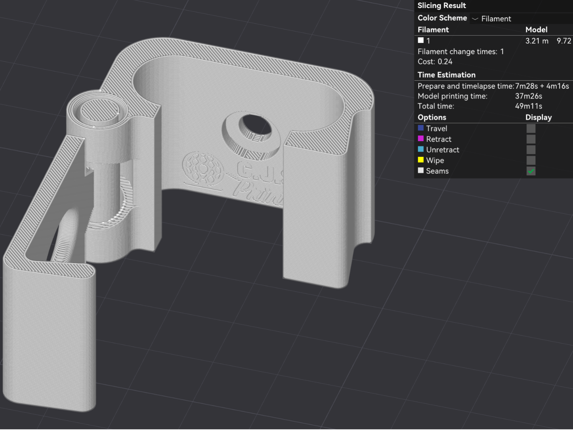This screenshot has width=573, height=430.
Task: Enable the Travel display checkbox
Action: click(531, 128)
